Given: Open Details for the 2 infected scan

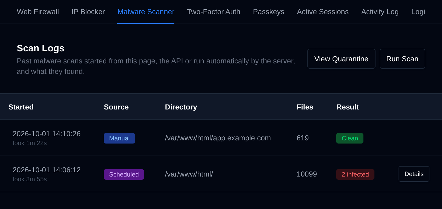Looking at the screenshot, I should pos(414,174).
